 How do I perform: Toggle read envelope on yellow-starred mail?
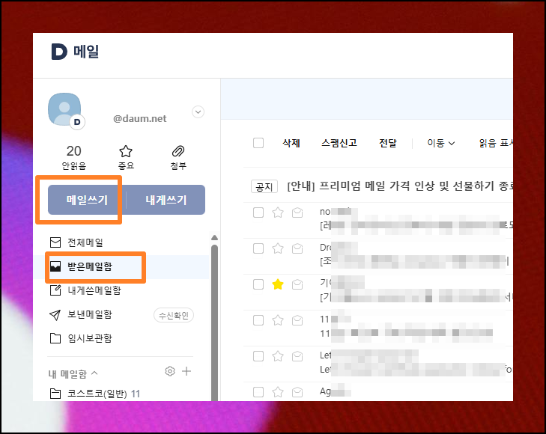(x=297, y=284)
